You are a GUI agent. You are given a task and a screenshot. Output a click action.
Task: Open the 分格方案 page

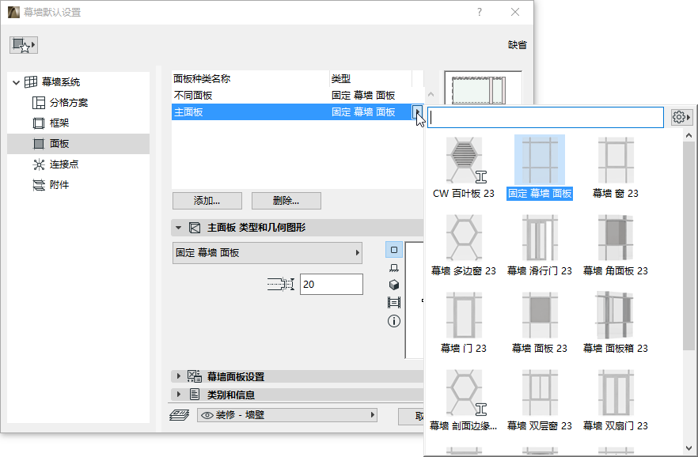(x=69, y=103)
